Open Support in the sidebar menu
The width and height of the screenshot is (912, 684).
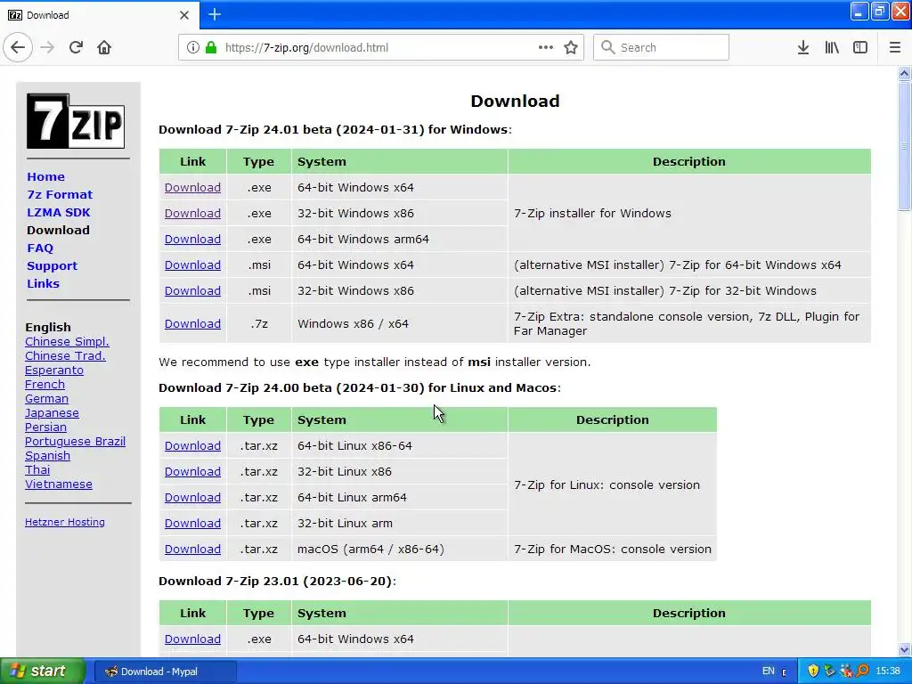[x=52, y=265]
